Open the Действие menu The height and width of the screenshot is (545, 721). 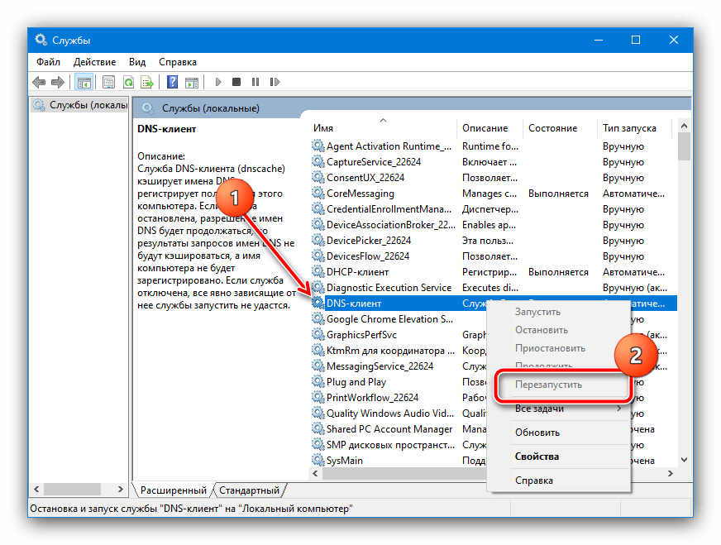click(x=95, y=62)
